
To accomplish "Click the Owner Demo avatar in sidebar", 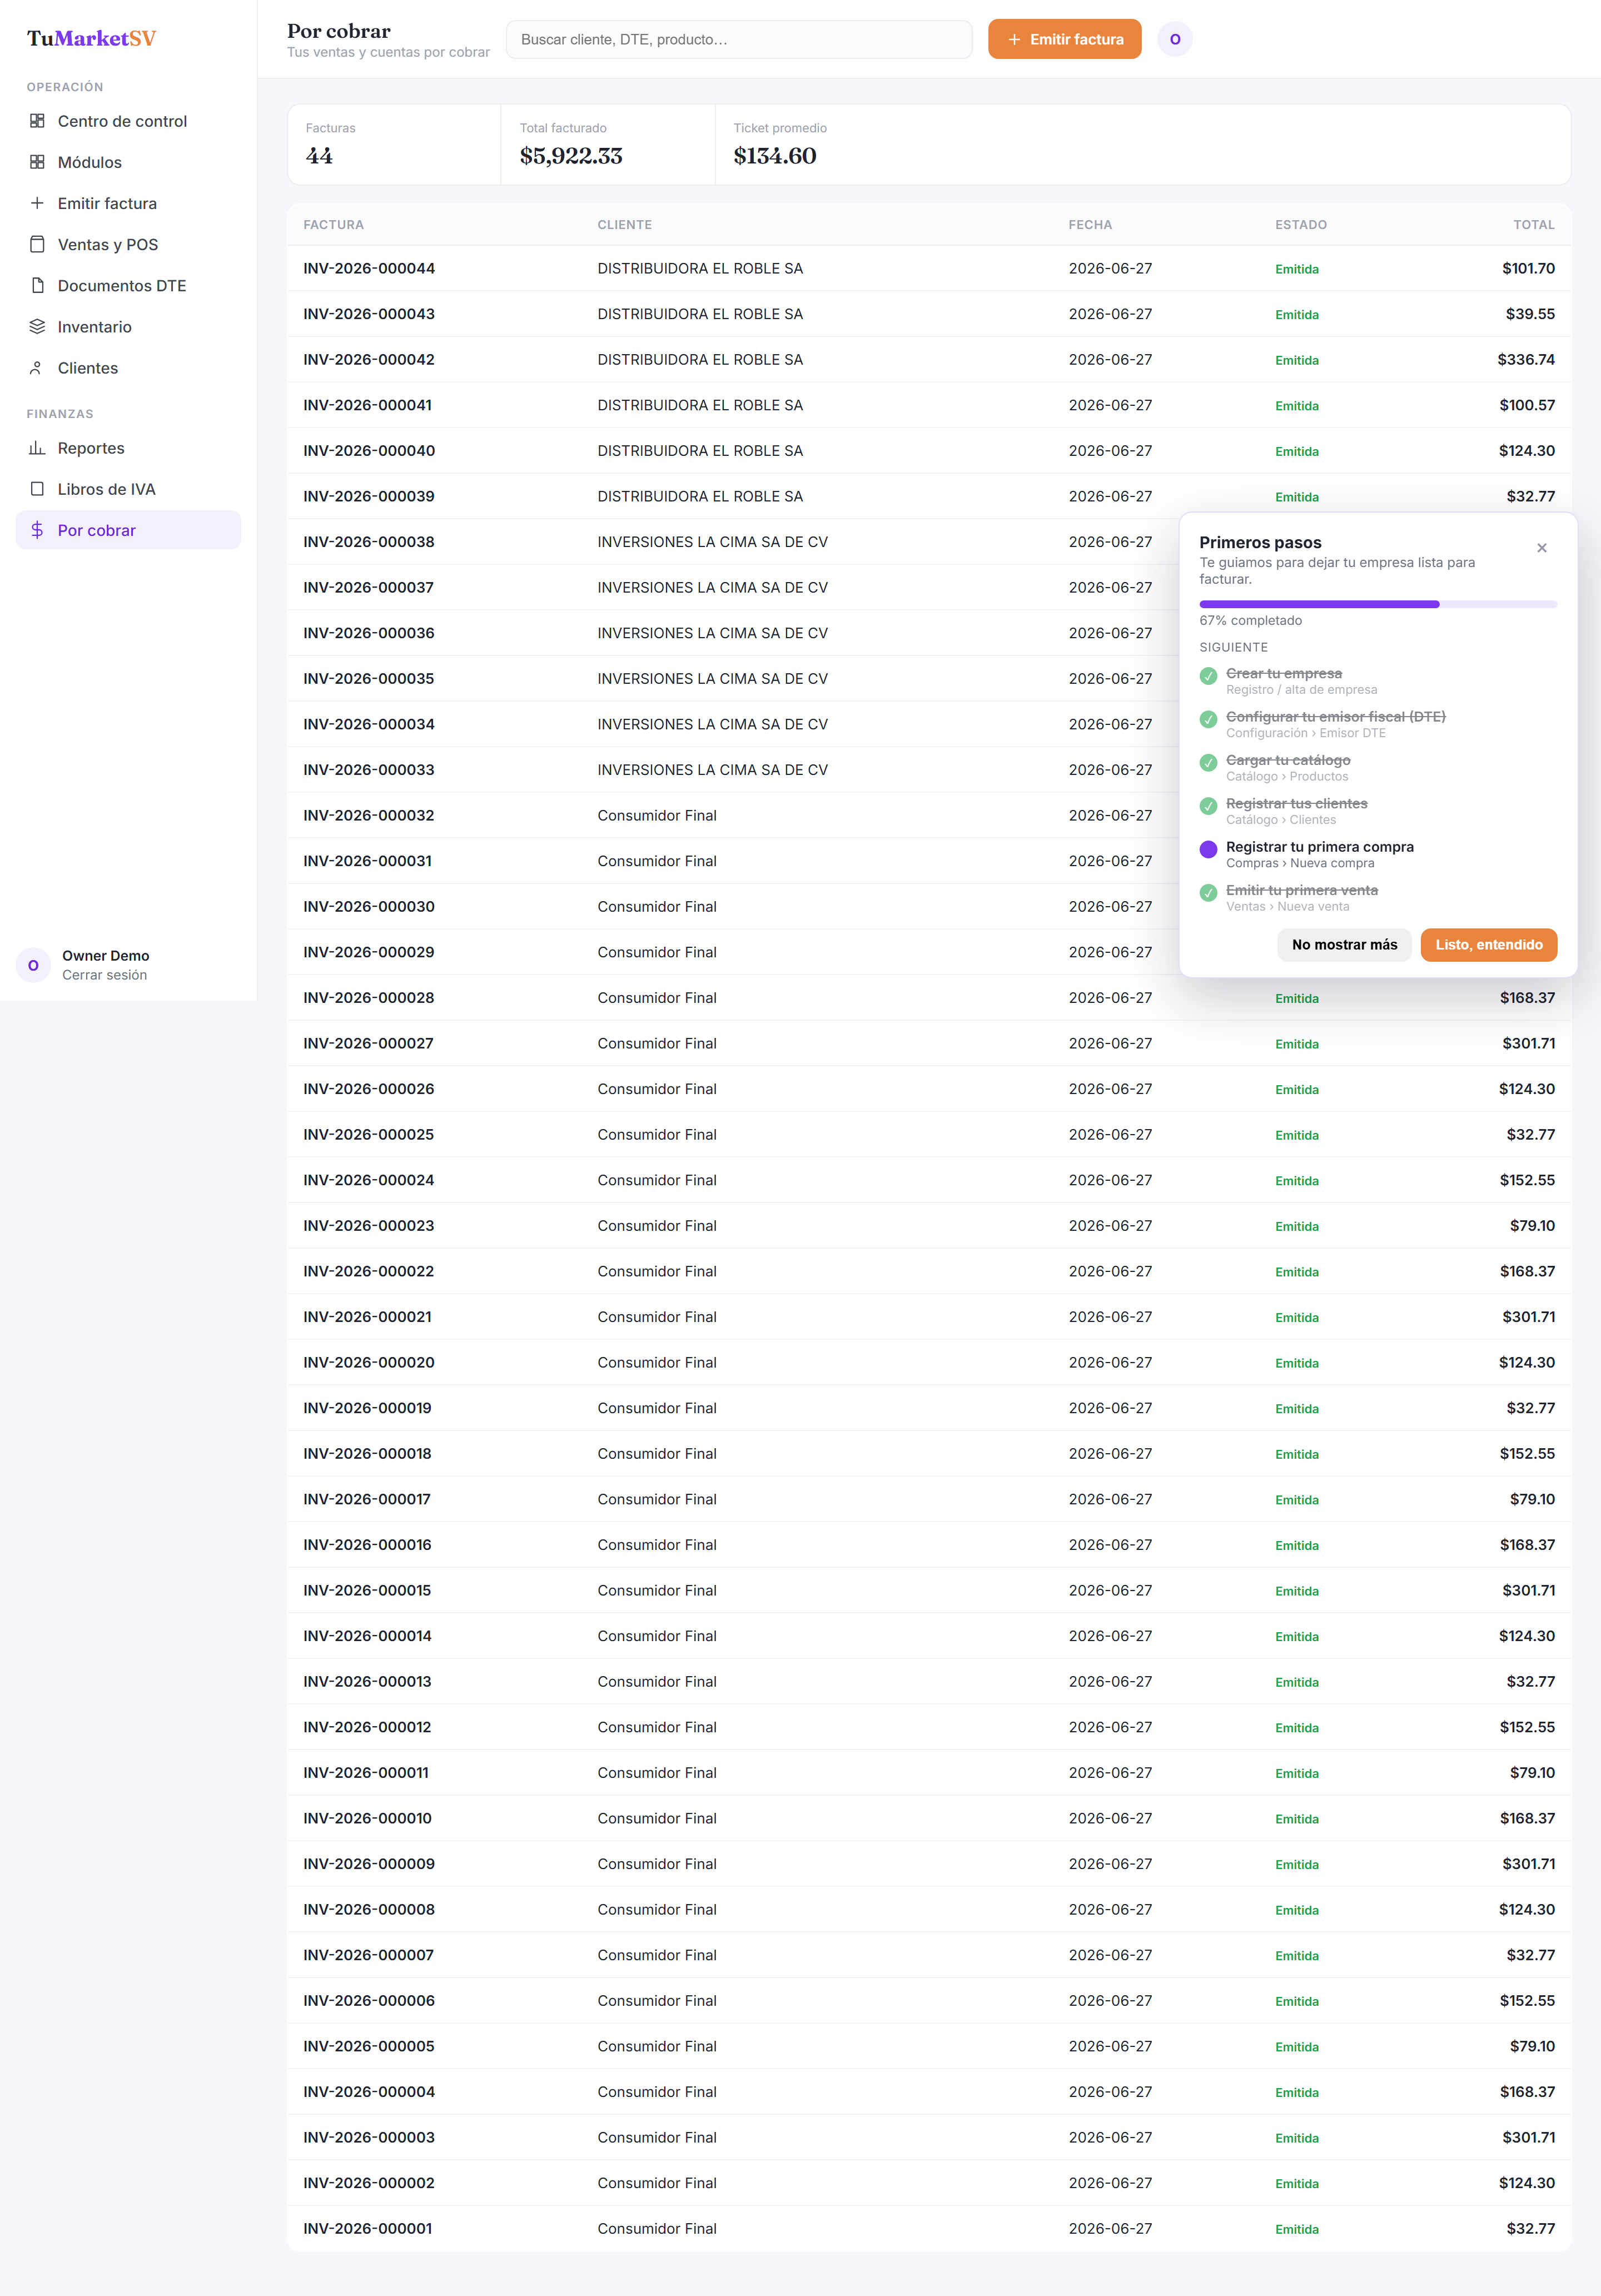I will 33,965.
